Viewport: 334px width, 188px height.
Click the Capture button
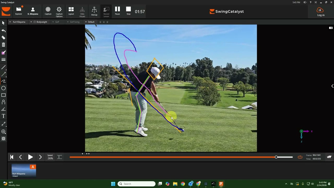pos(48,11)
